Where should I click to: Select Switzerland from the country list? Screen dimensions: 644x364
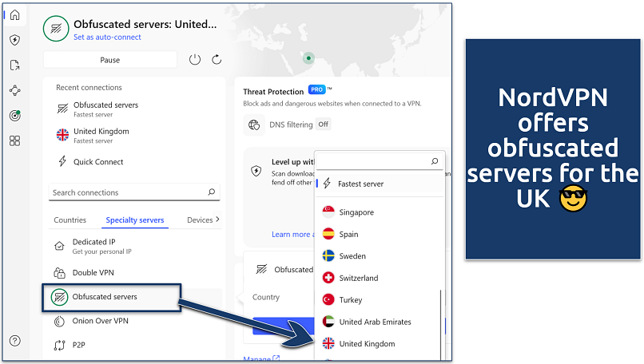tap(359, 278)
